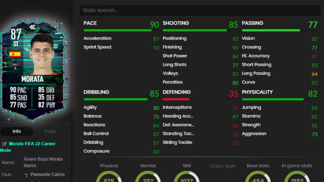Select the Chem. Style label
The image size is (324, 182).
coord(223,166)
